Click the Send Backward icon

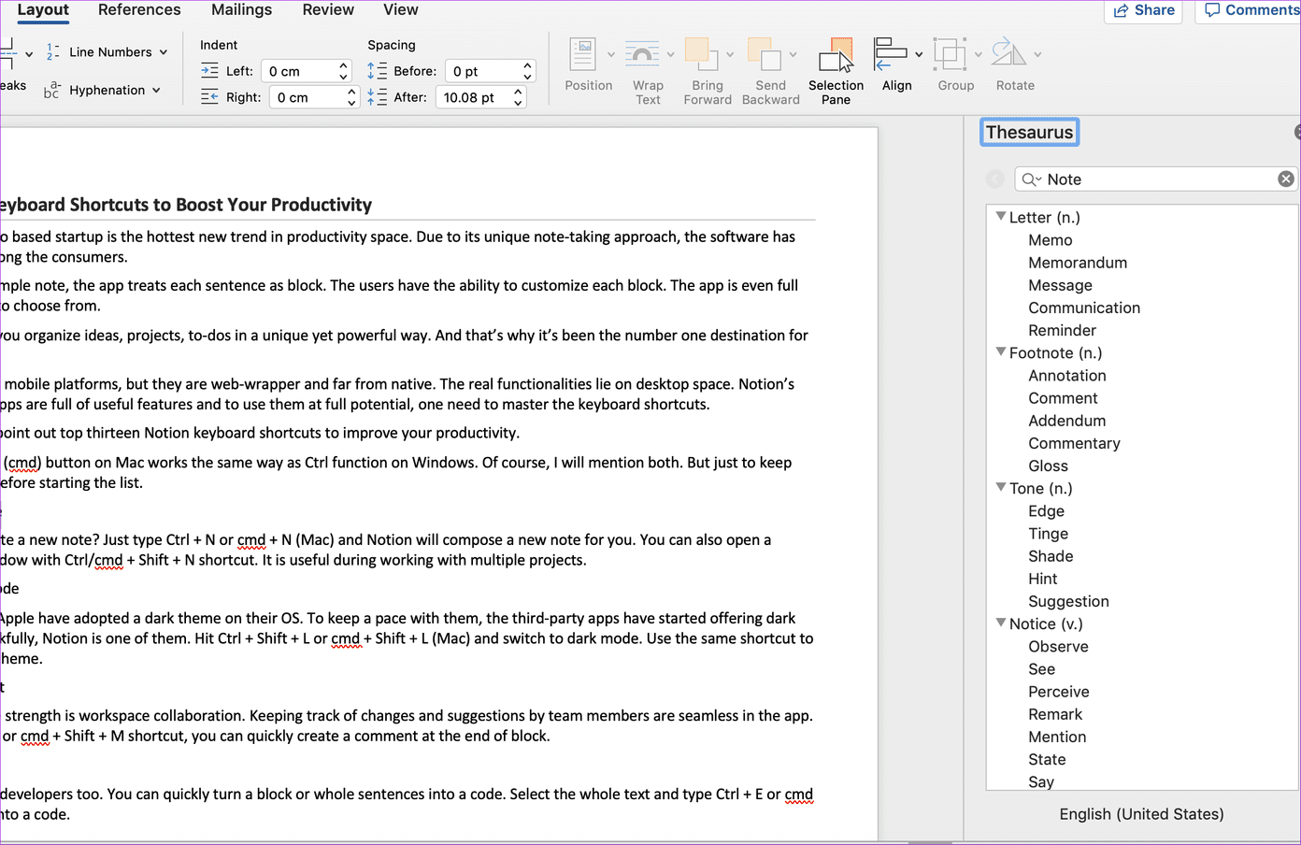[765, 54]
